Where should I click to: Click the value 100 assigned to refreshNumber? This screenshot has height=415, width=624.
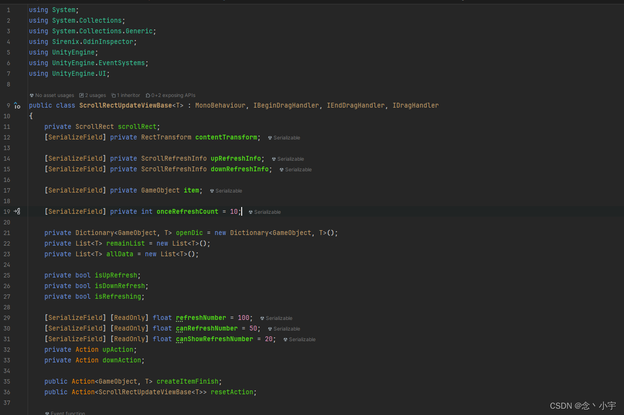coord(244,318)
